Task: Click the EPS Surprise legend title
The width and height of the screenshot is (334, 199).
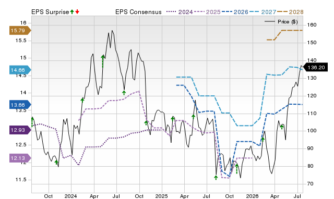Action: point(50,12)
